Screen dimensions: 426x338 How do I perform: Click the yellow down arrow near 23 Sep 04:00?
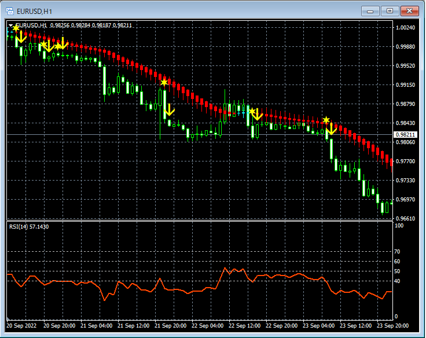pyautogui.click(x=331, y=129)
